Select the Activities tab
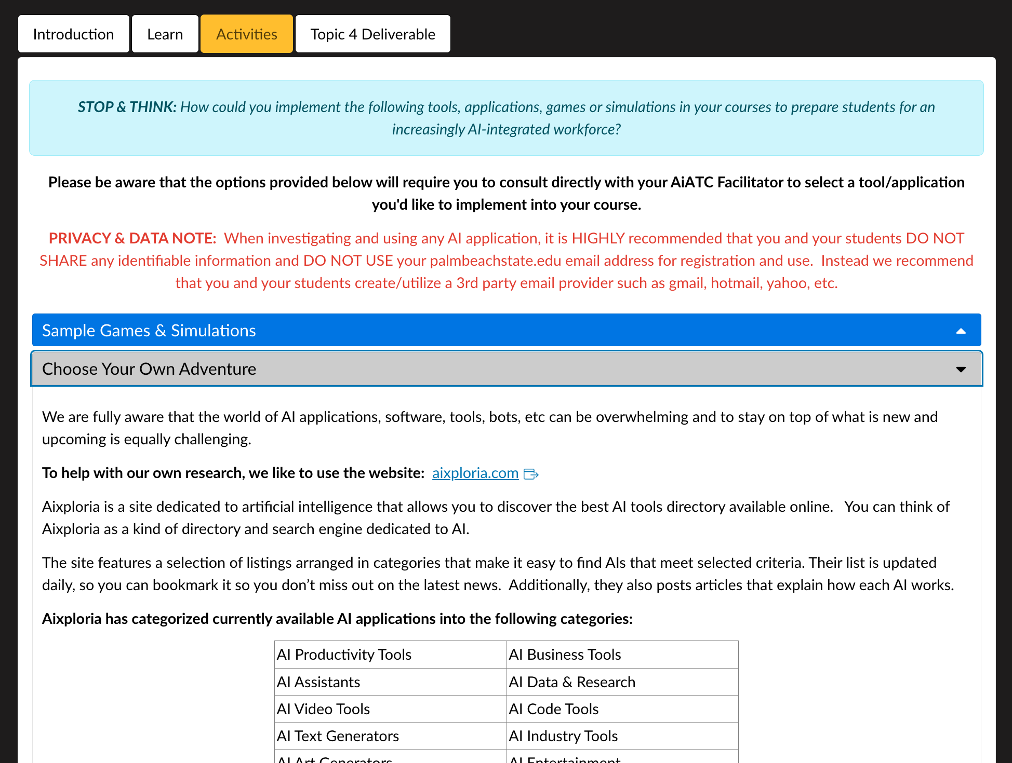The image size is (1012, 763). click(246, 34)
